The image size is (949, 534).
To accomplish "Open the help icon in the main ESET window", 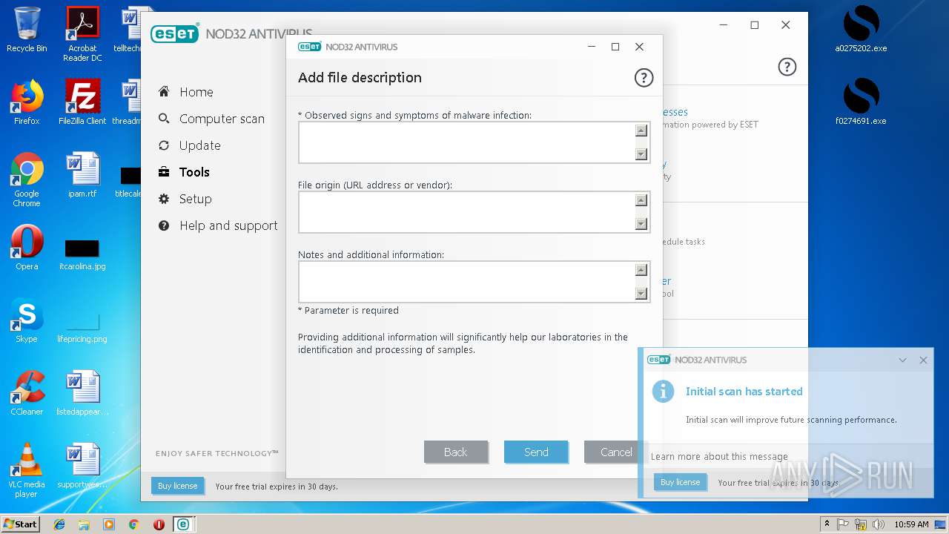I will pyautogui.click(x=787, y=67).
